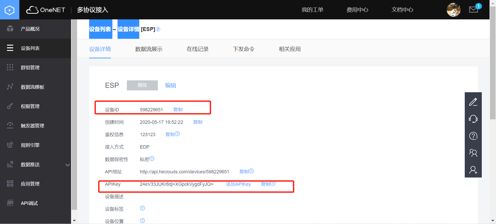Click help icon beside 鉴权信息 复制
This screenshot has height=224, width=496.
[x=177, y=134]
